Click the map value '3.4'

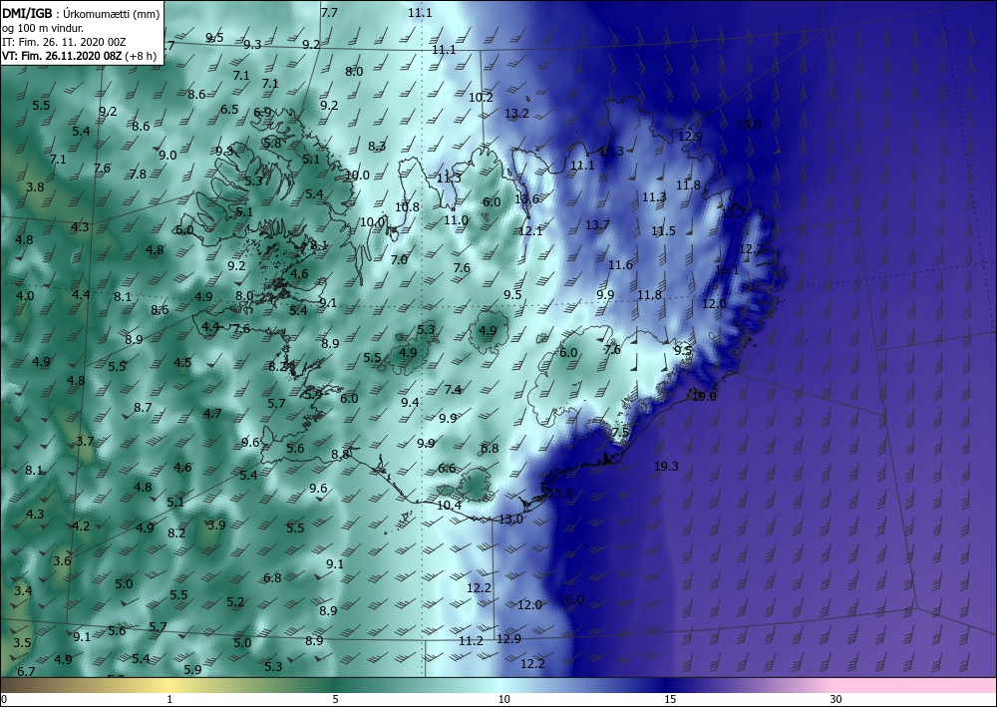pos(23,591)
